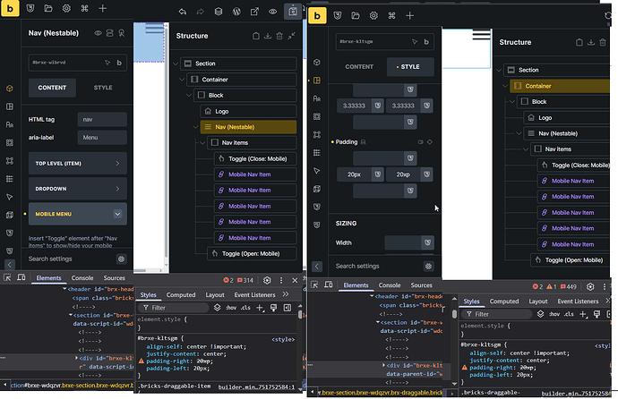Click hamburger menu icon on right window canvas
This screenshot has width=618, height=399.
point(481,35)
